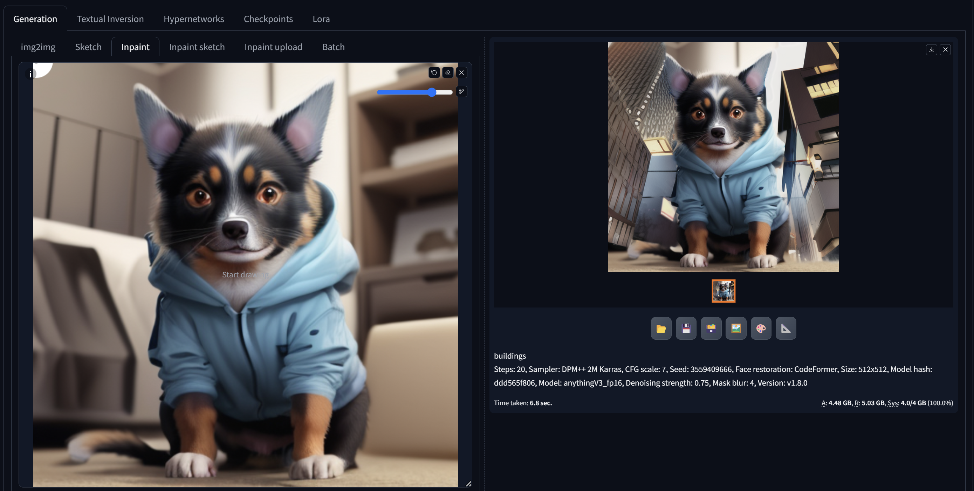The width and height of the screenshot is (974, 491).
Task: Click the info 'i' icon on the canvas
Action: click(30, 74)
